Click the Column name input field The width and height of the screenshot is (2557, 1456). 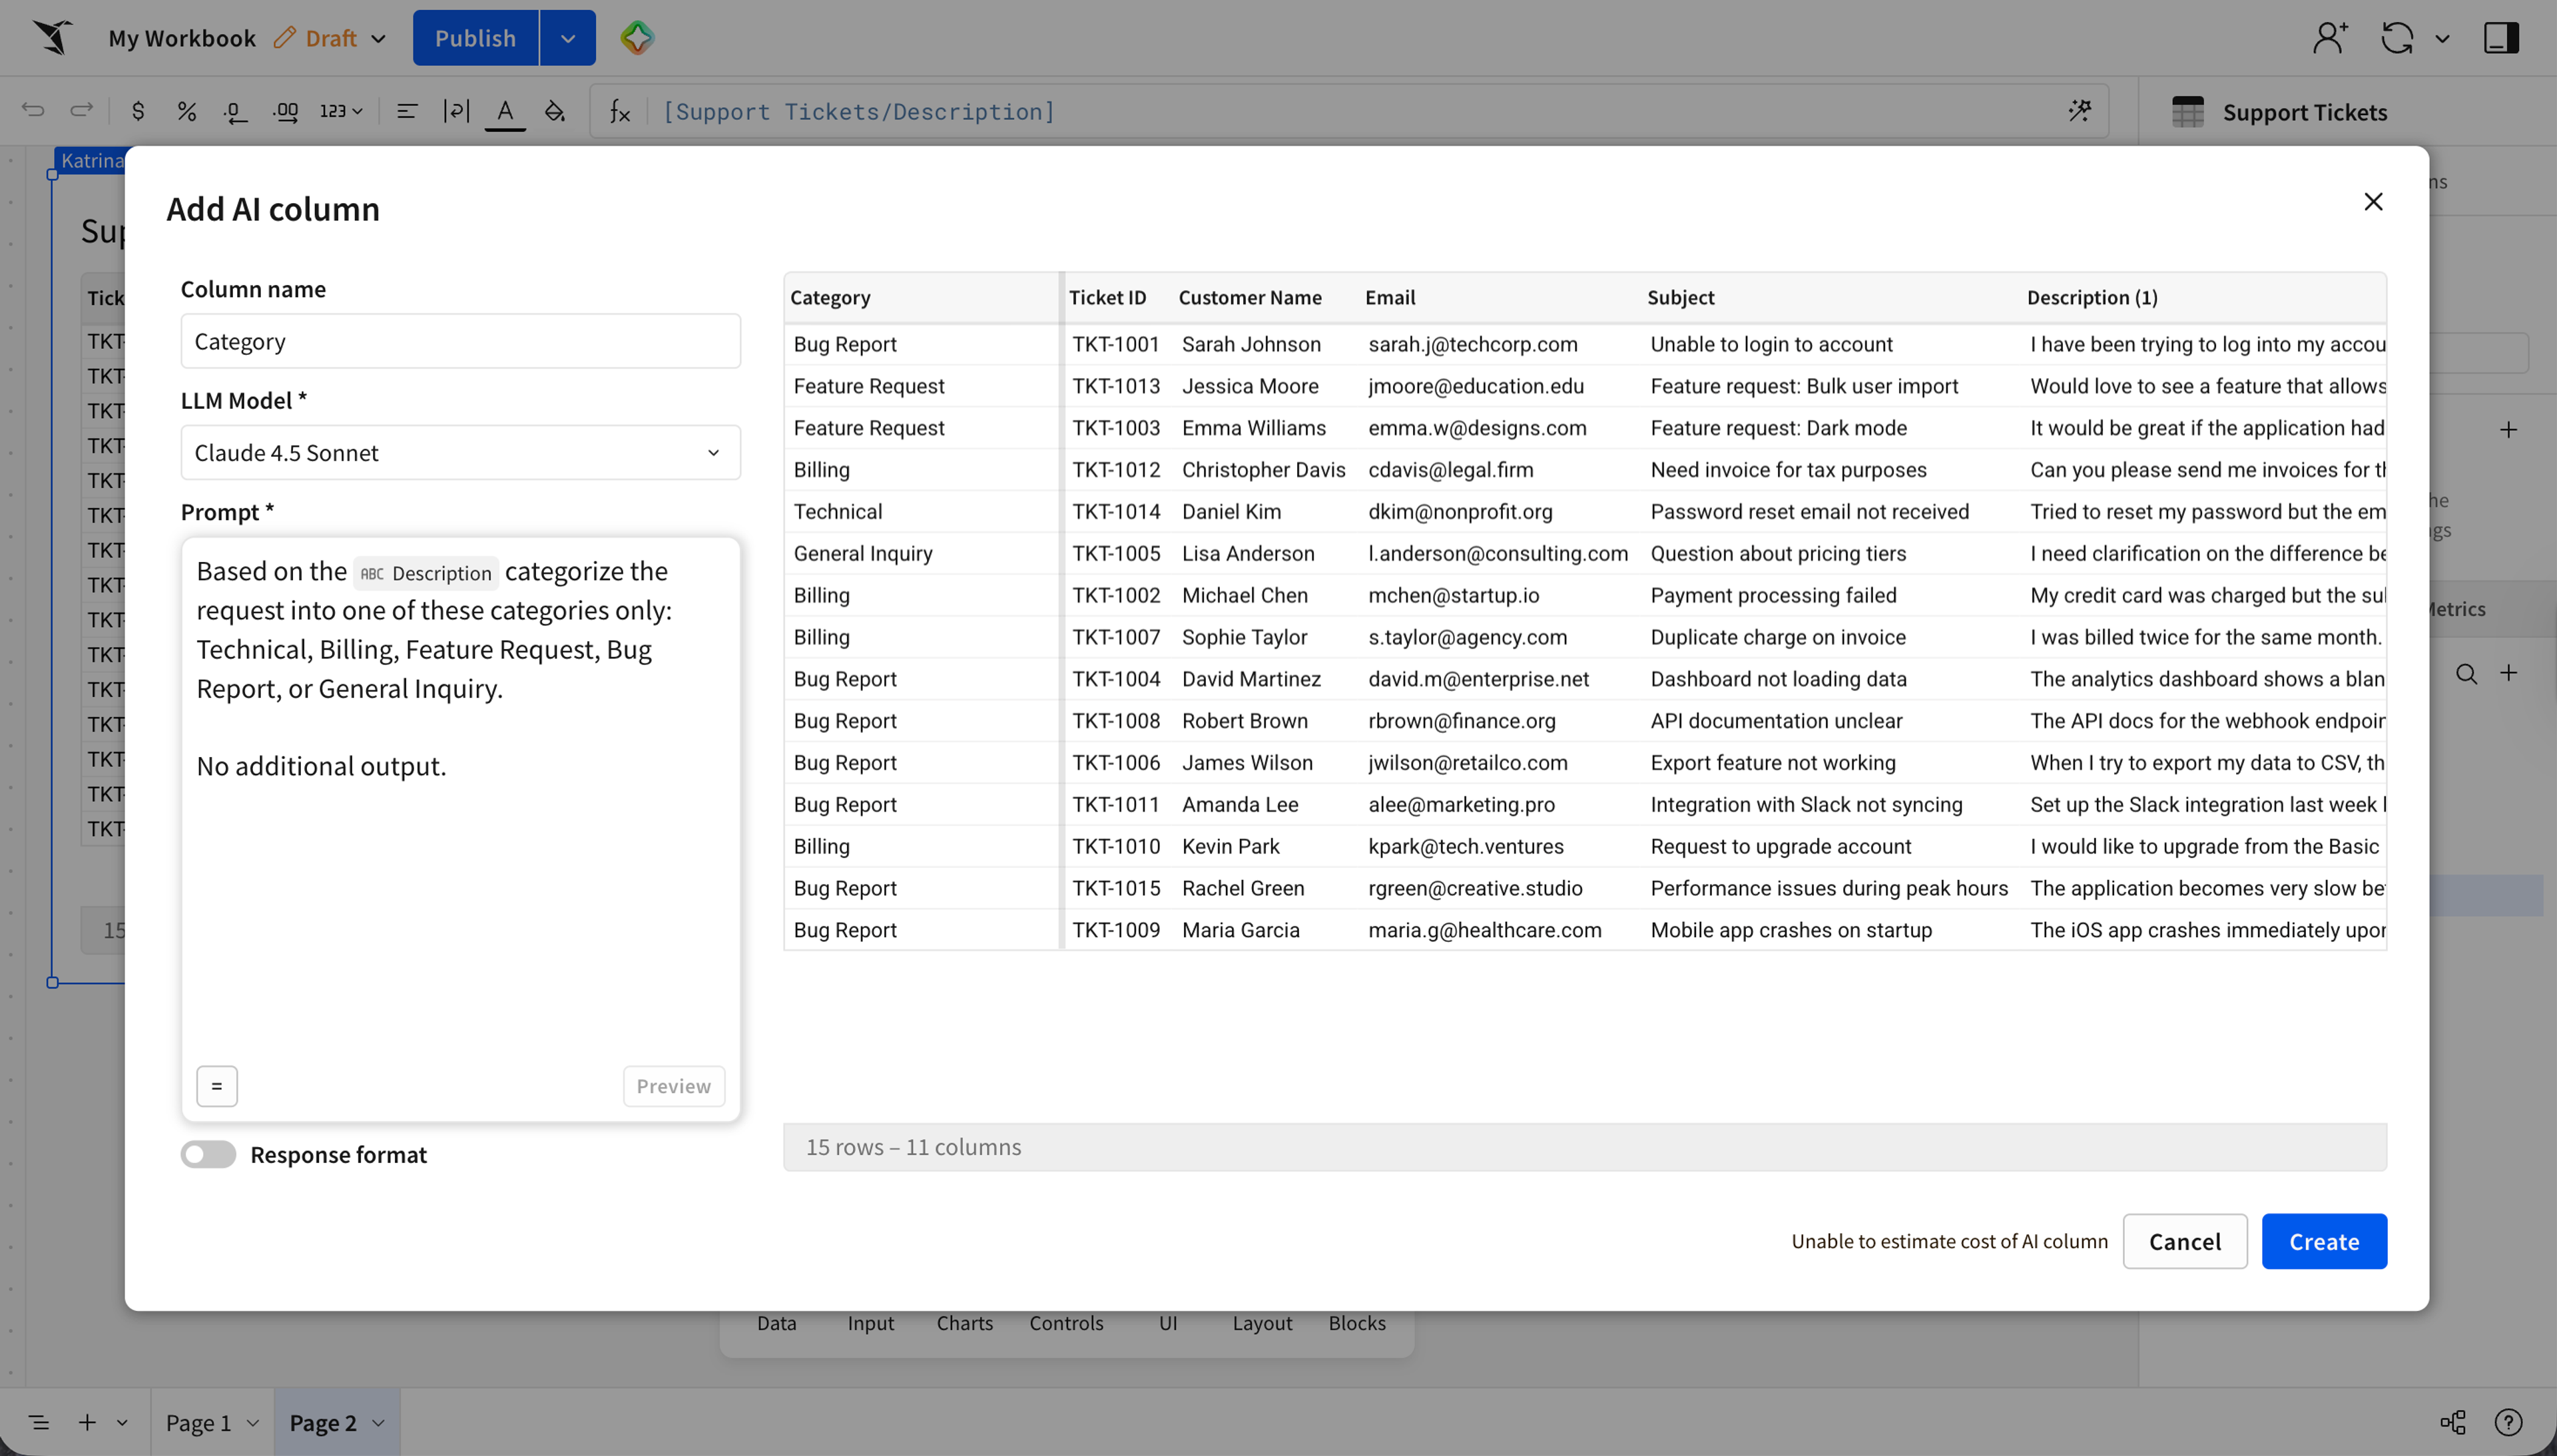point(460,341)
